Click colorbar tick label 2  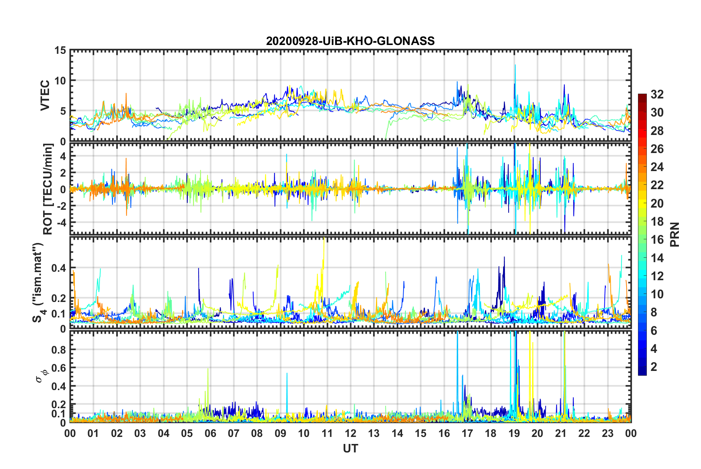(654, 367)
